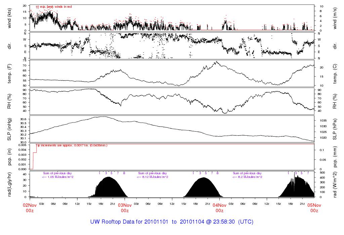Click the "30.0" tick on the SLP axis
This screenshot has width=344, height=235.
tap(23, 142)
